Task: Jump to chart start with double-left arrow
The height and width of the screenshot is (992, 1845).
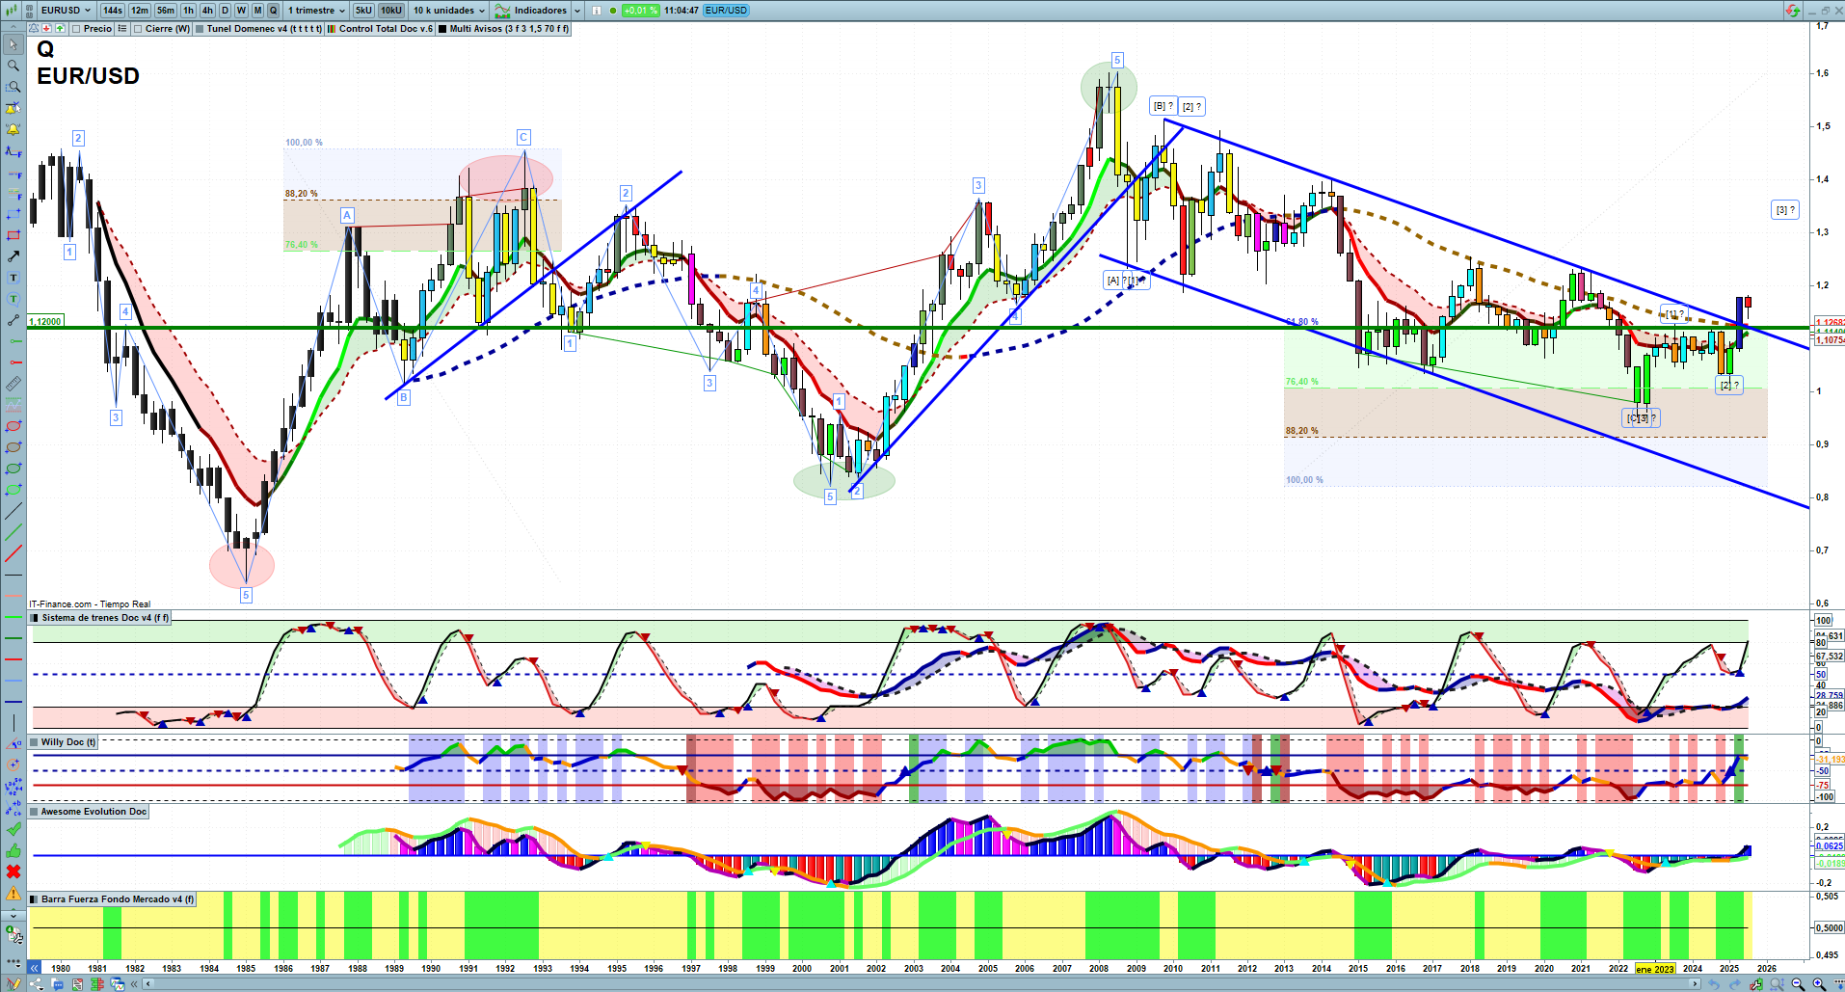Action: pyautogui.click(x=35, y=968)
